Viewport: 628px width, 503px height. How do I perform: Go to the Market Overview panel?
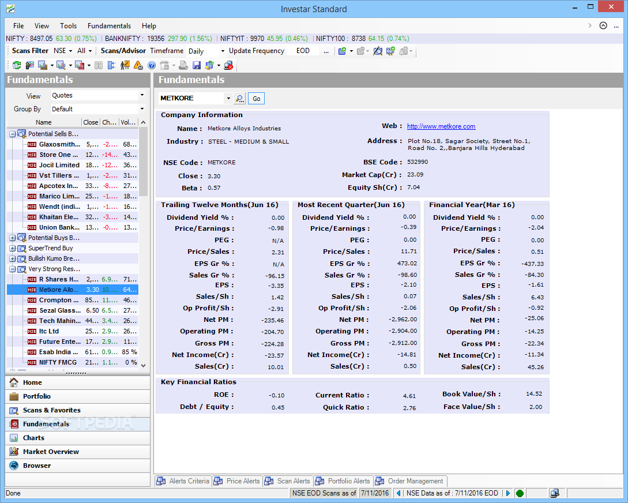[x=78, y=452]
